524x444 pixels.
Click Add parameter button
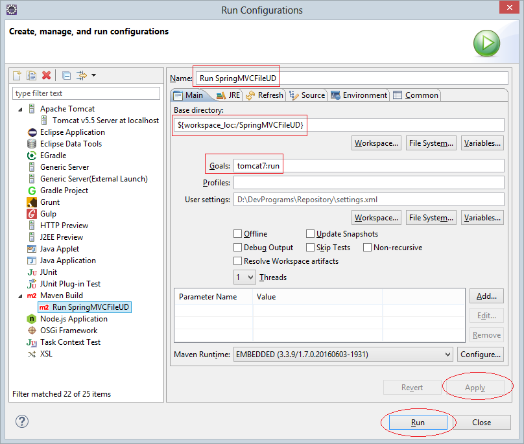tap(486, 296)
